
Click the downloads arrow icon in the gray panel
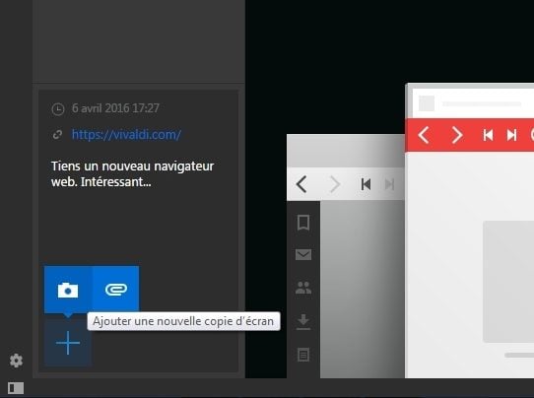[303, 322]
